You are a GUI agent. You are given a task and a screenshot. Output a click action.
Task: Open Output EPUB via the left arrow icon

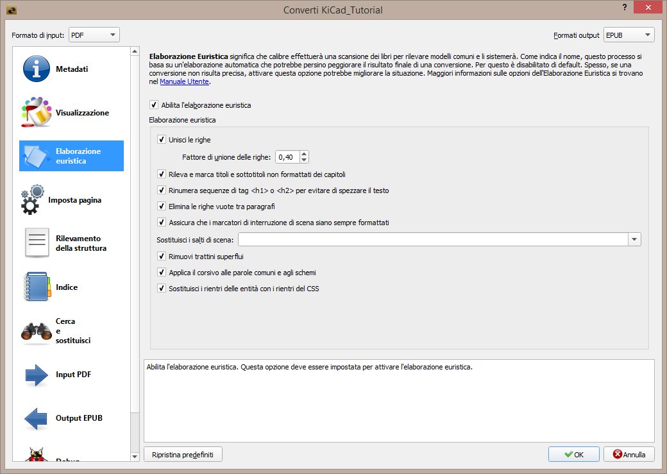click(x=37, y=418)
